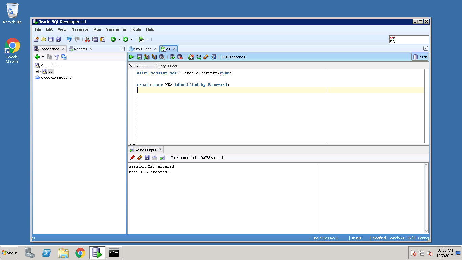Open Command Prompt from the taskbar
This screenshot has width=462, height=260.
point(114,253)
